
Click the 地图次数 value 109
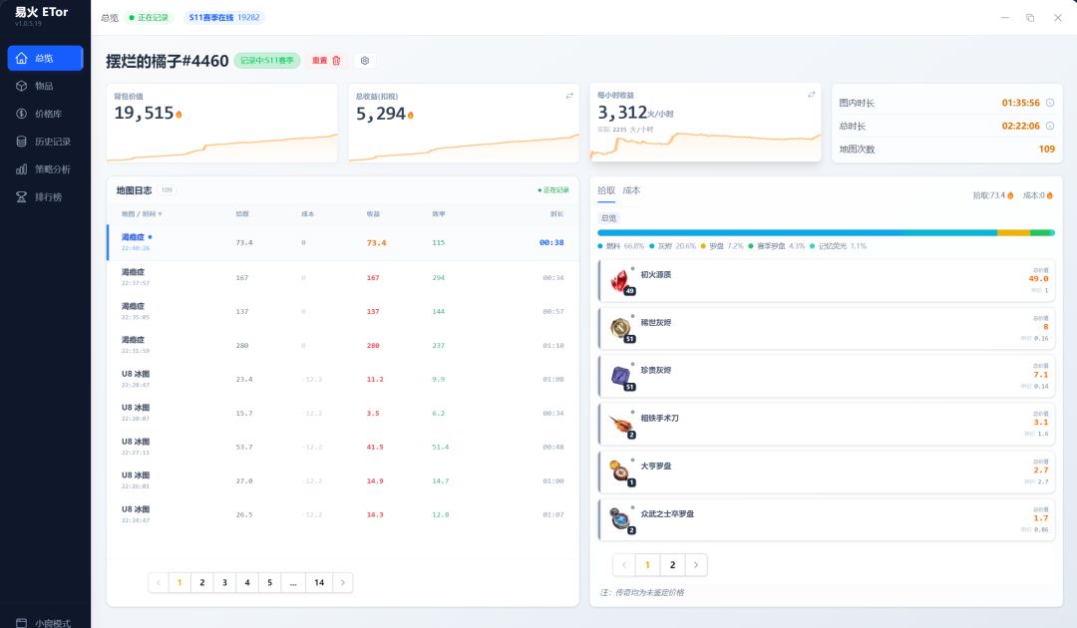[1047, 149]
